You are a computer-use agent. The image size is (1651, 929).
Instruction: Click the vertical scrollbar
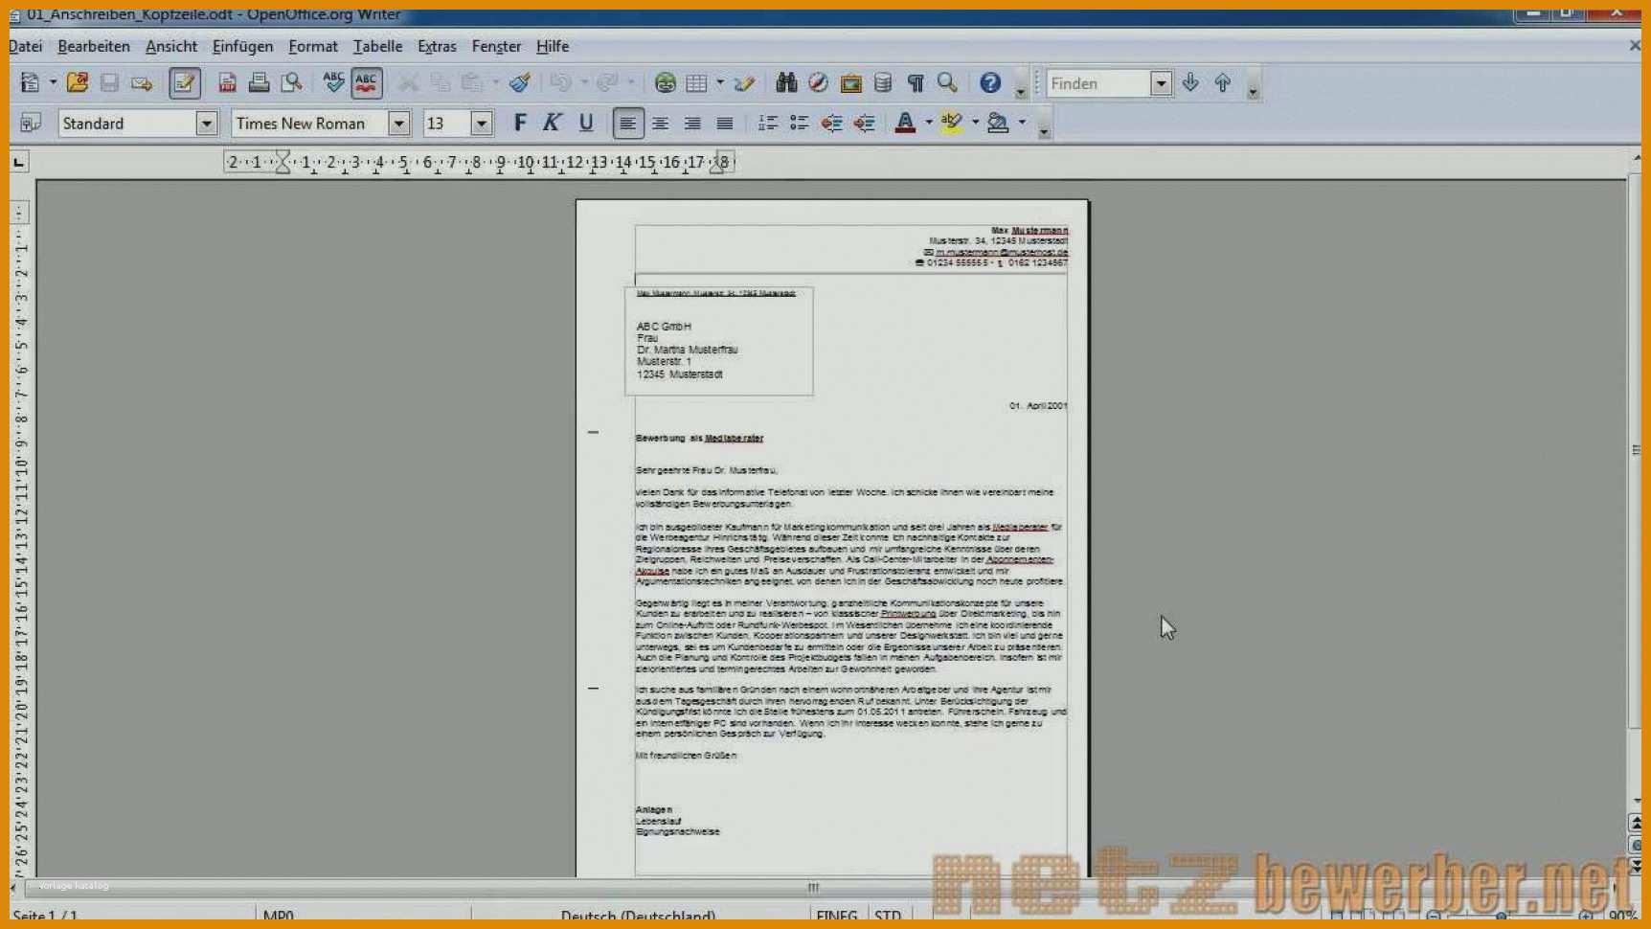coord(1636,450)
